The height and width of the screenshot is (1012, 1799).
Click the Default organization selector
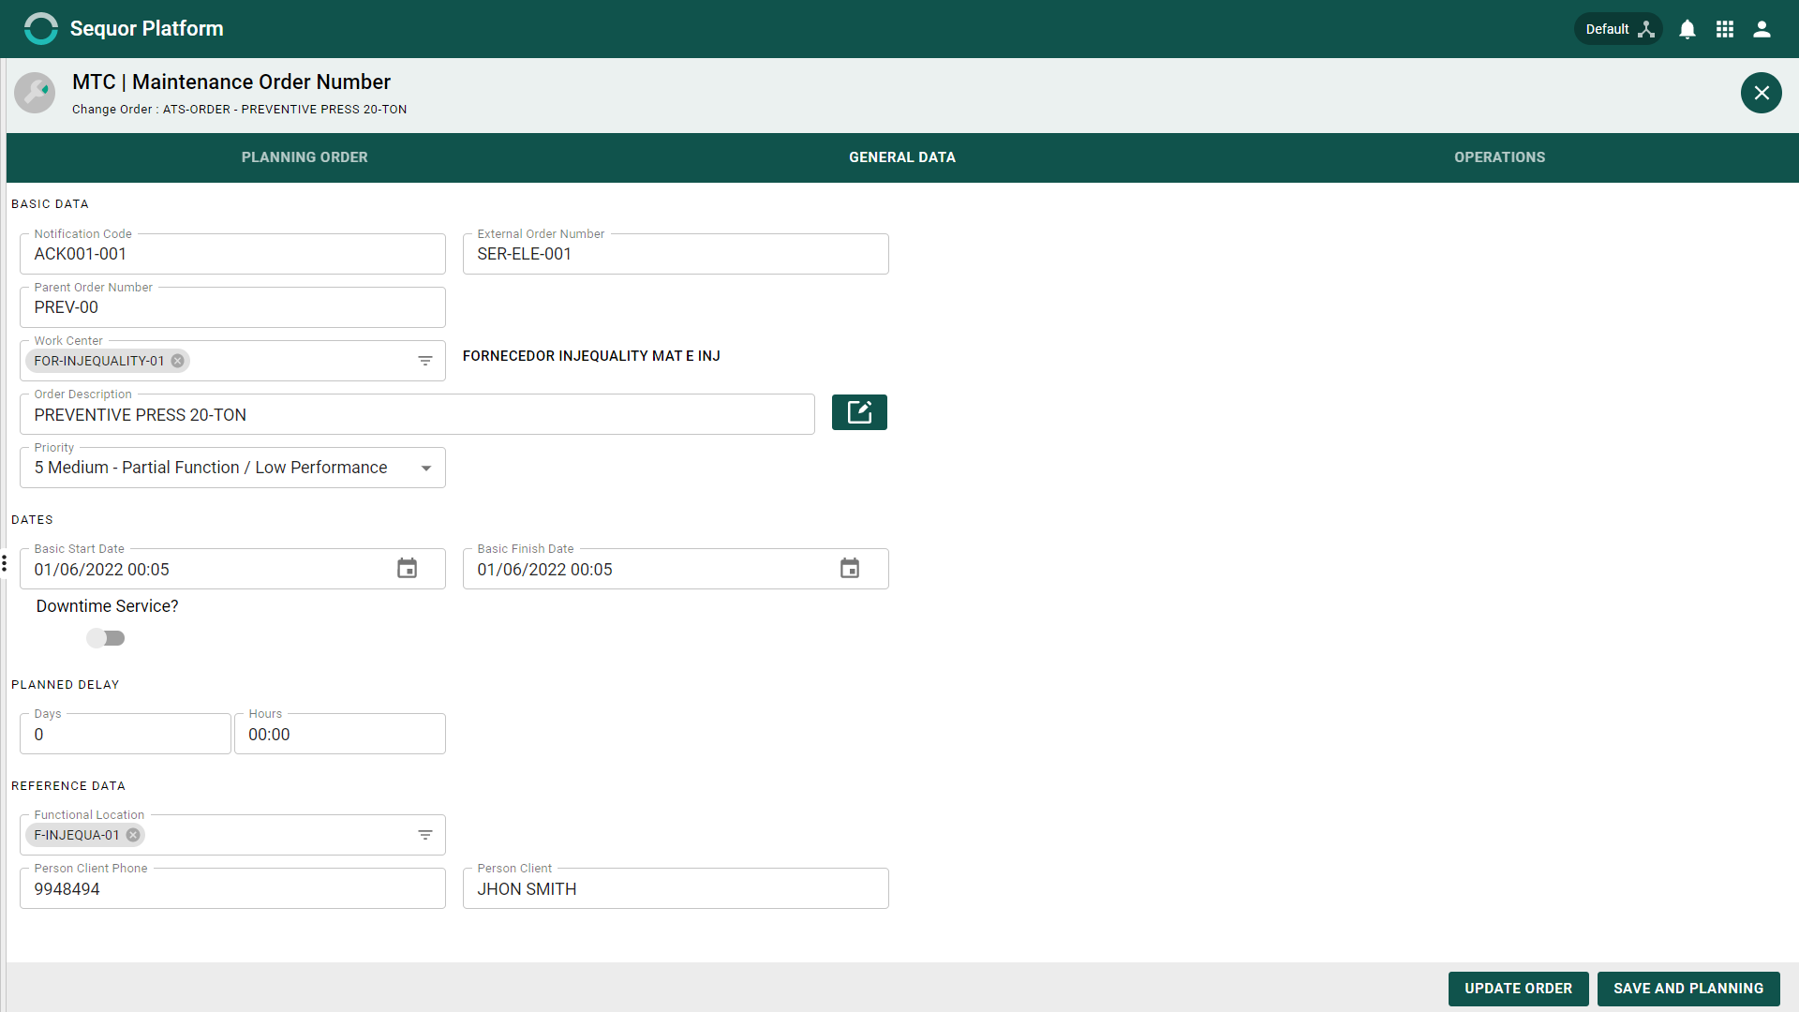(x=1618, y=29)
